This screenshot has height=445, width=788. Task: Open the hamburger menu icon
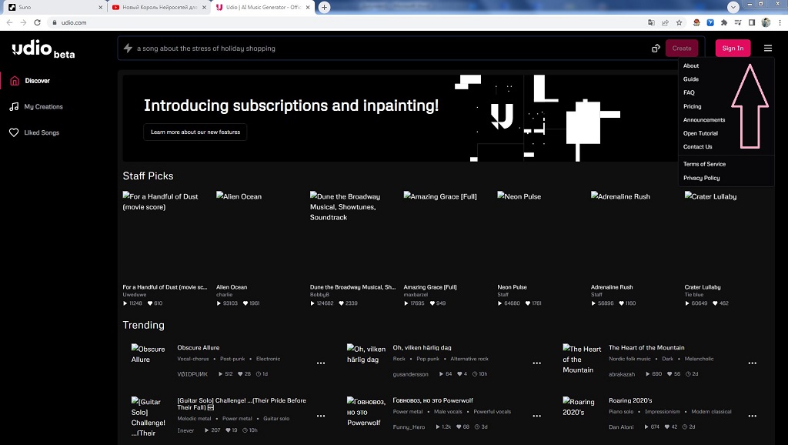click(x=767, y=48)
